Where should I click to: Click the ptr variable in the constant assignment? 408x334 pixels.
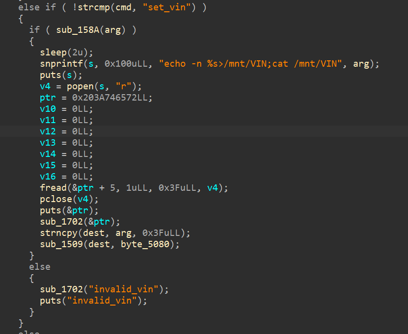[48, 98]
